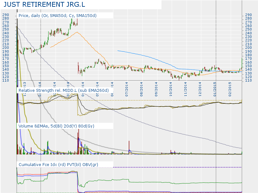Click the 150 value on right price axis

tap(248, 66)
